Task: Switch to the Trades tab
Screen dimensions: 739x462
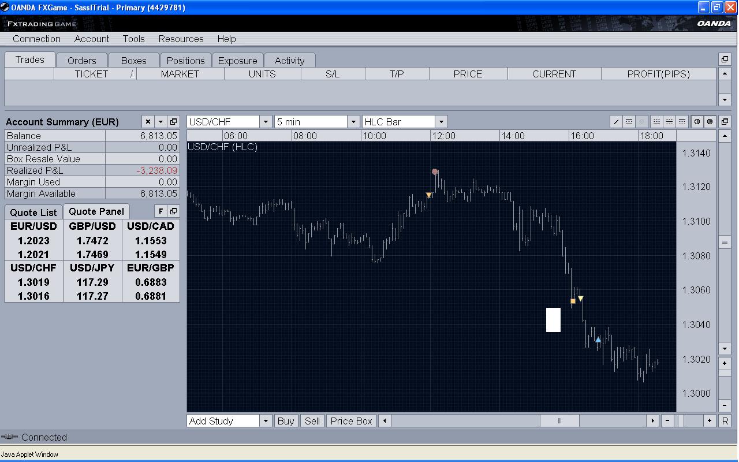Action: [30, 59]
